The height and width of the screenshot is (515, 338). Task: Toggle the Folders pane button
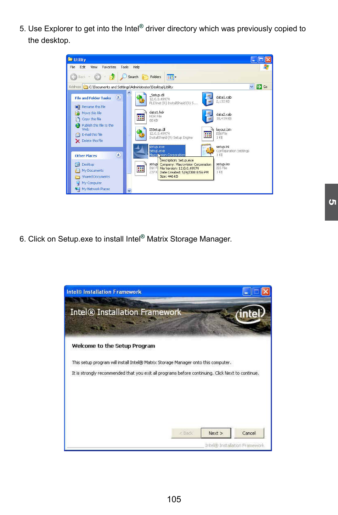(152, 77)
